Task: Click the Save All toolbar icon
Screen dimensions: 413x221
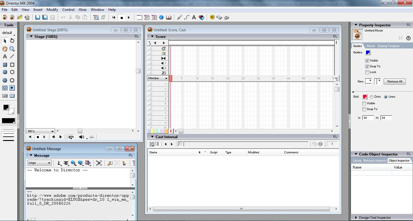Action: pyautogui.click(x=45, y=17)
